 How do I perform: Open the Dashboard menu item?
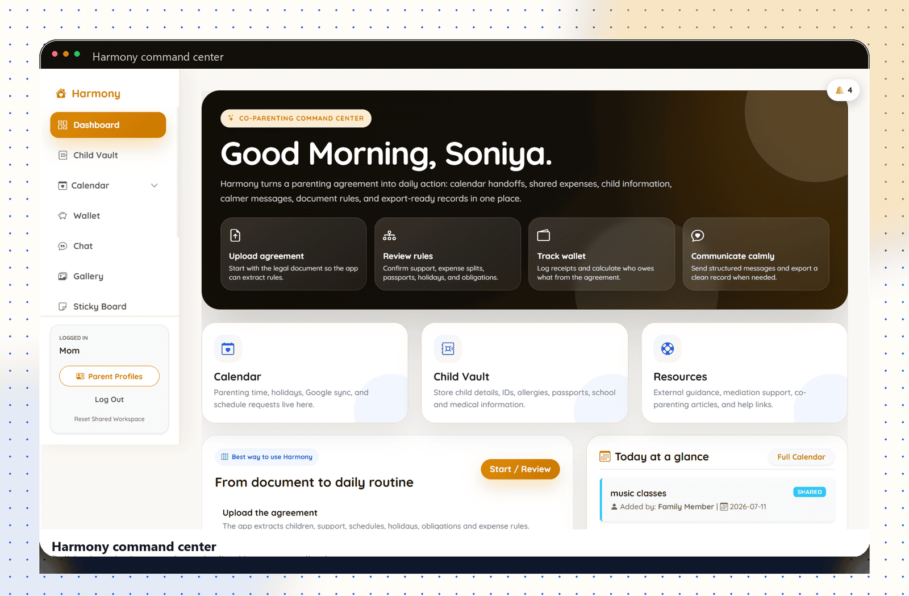click(x=108, y=125)
